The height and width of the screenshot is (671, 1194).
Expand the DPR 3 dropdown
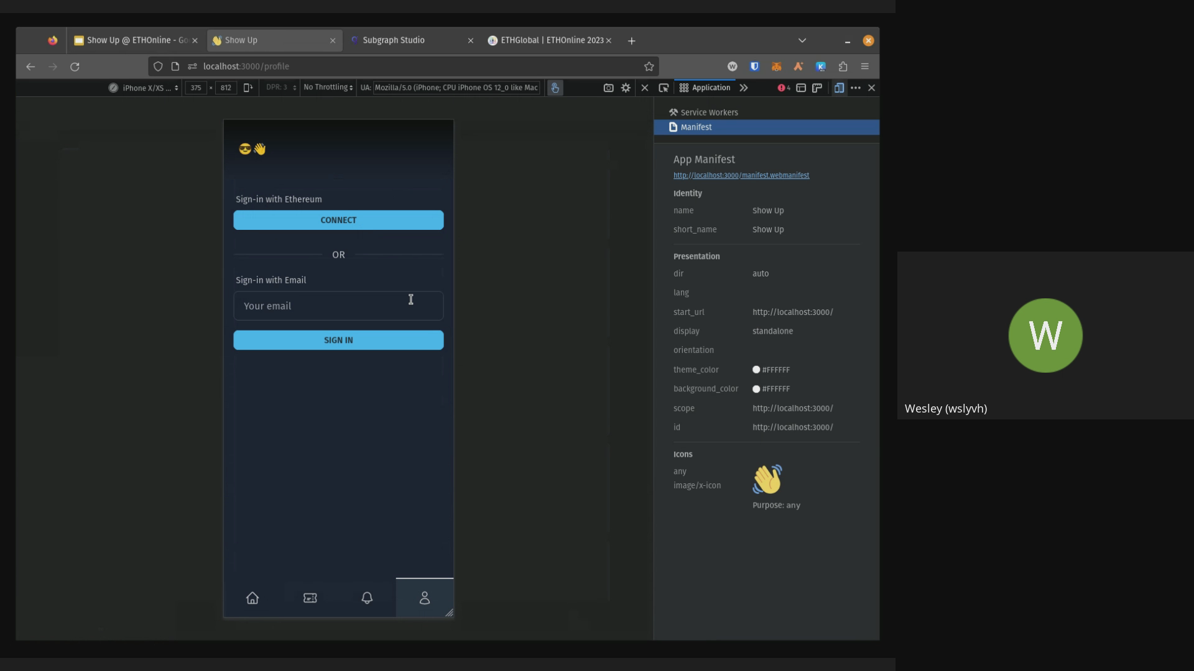pos(280,88)
